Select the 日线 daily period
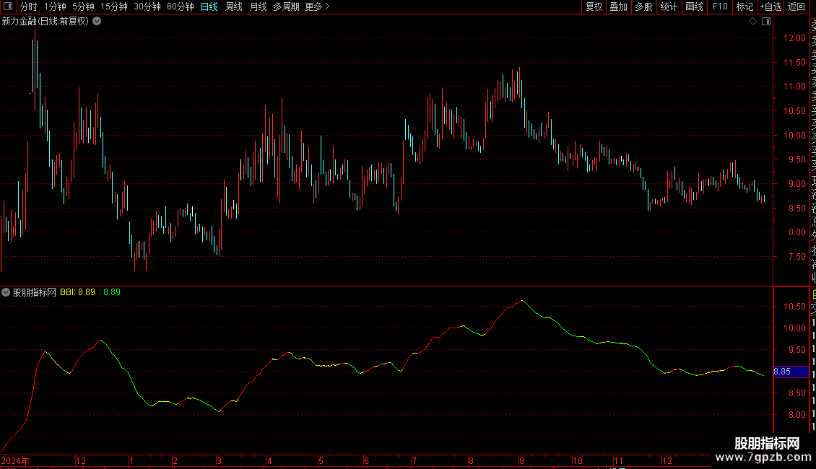The height and width of the screenshot is (469, 816). 209,6
